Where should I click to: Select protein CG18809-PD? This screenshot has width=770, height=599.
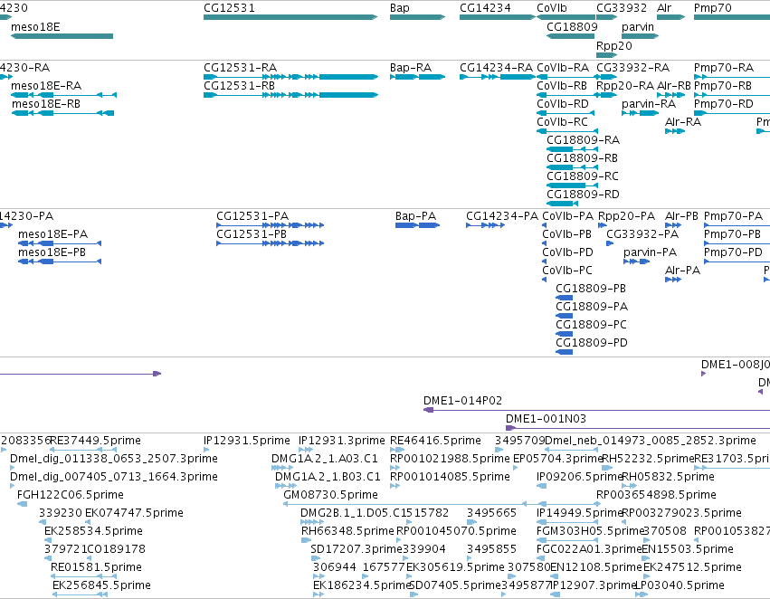(592, 343)
